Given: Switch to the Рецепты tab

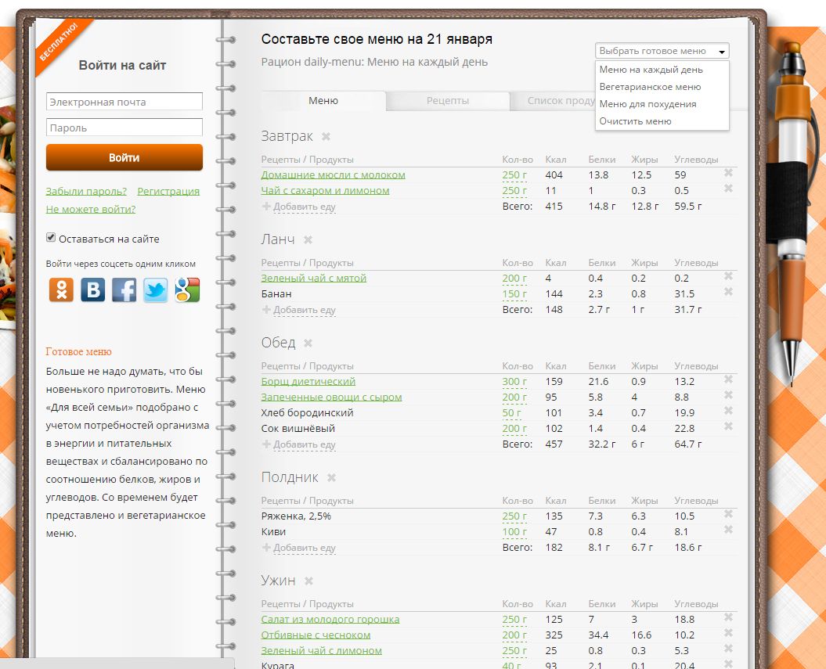Looking at the screenshot, I should pyautogui.click(x=448, y=101).
